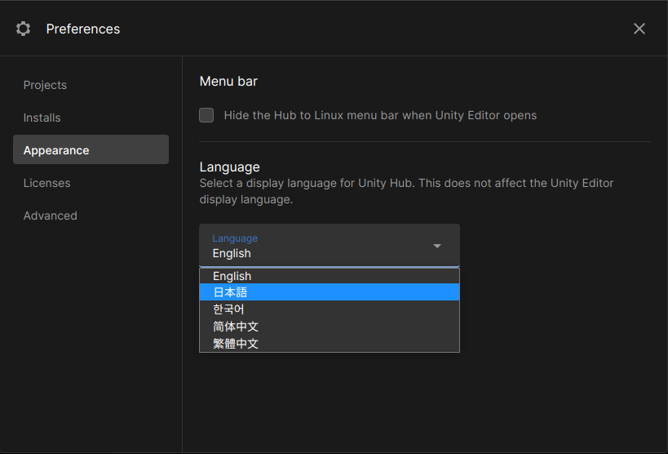Click the 'Language' section heading text

tap(230, 167)
